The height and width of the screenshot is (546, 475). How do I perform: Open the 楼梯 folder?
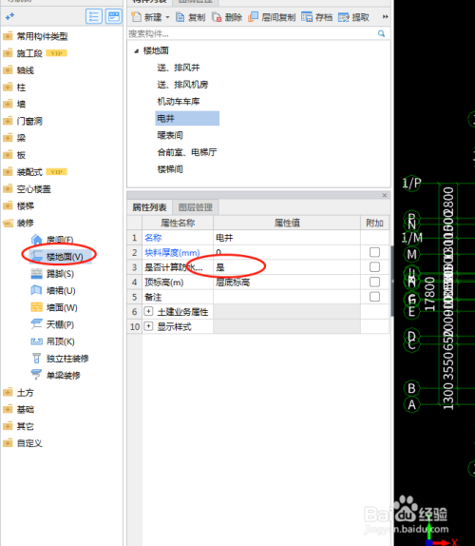click(x=19, y=205)
